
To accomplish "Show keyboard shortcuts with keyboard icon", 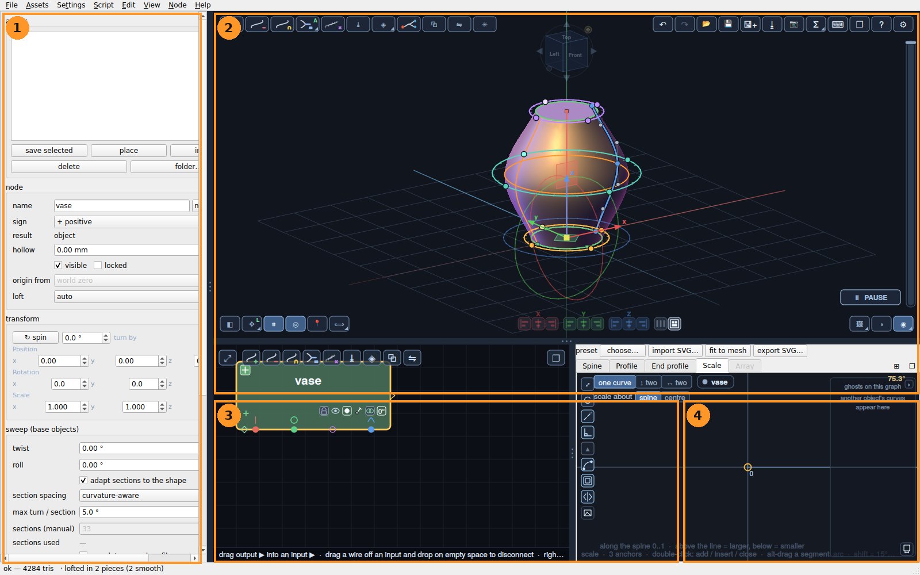I will [837, 25].
